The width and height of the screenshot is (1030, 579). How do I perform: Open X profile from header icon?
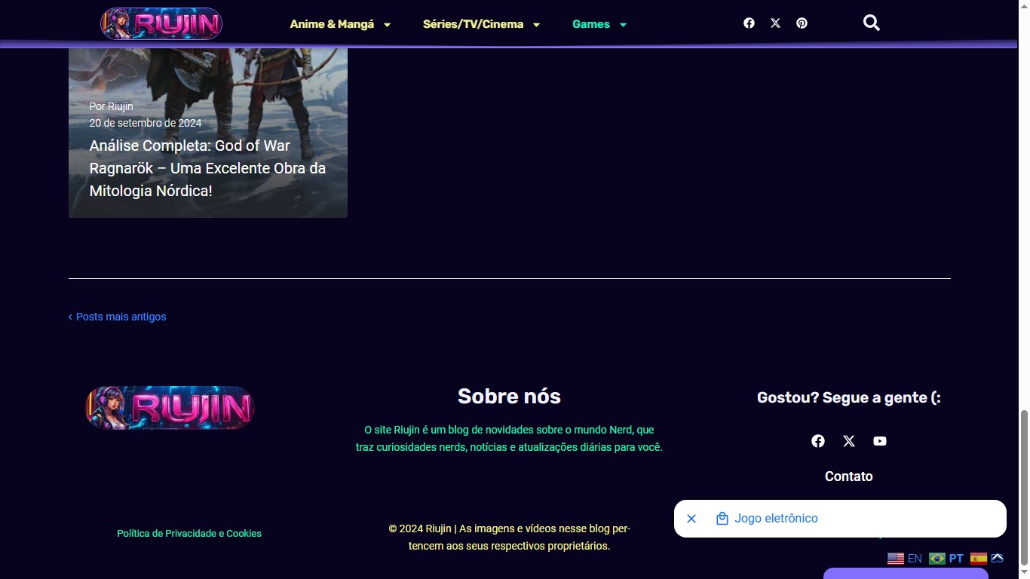[x=775, y=23]
